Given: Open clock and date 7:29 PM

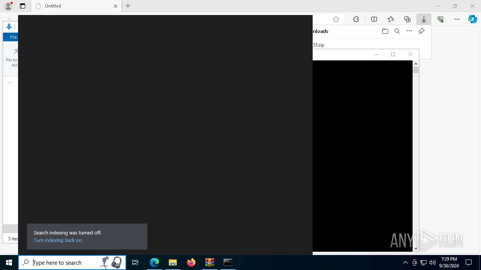Looking at the screenshot, I should (x=449, y=262).
